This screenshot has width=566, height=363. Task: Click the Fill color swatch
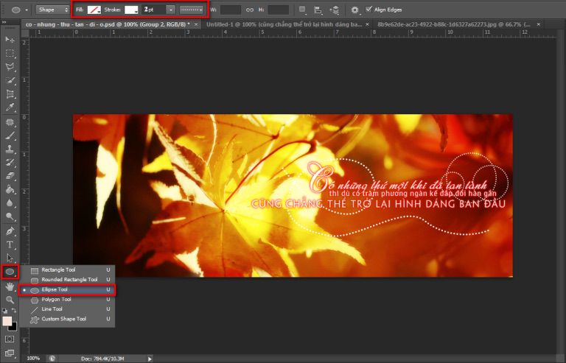click(94, 10)
